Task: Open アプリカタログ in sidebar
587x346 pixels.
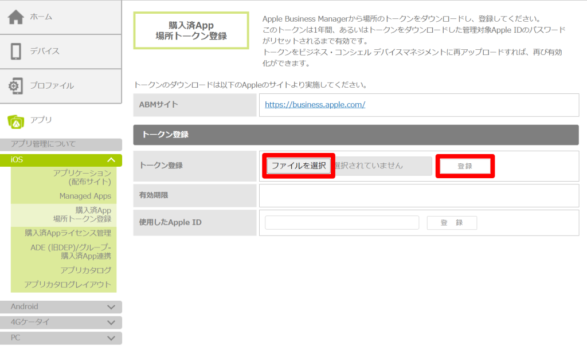Action: pos(85,270)
